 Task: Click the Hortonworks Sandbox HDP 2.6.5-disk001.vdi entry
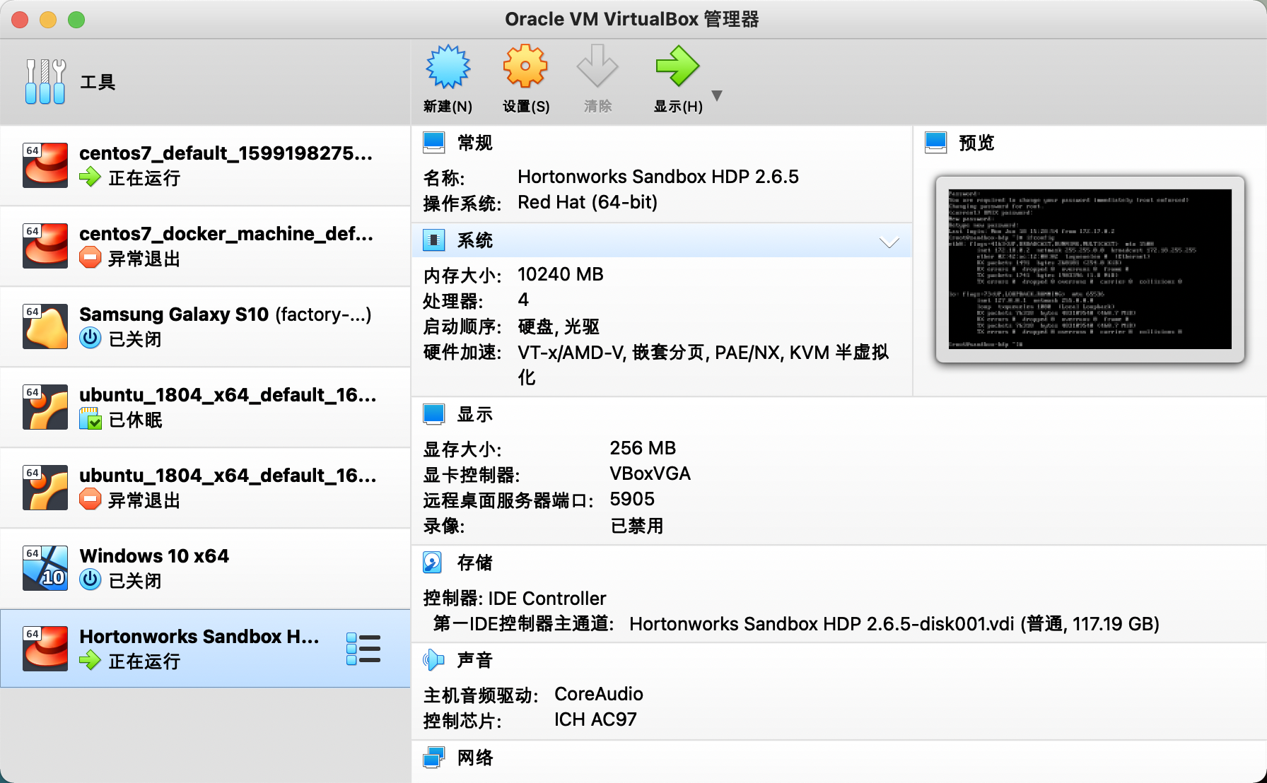click(894, 624)
